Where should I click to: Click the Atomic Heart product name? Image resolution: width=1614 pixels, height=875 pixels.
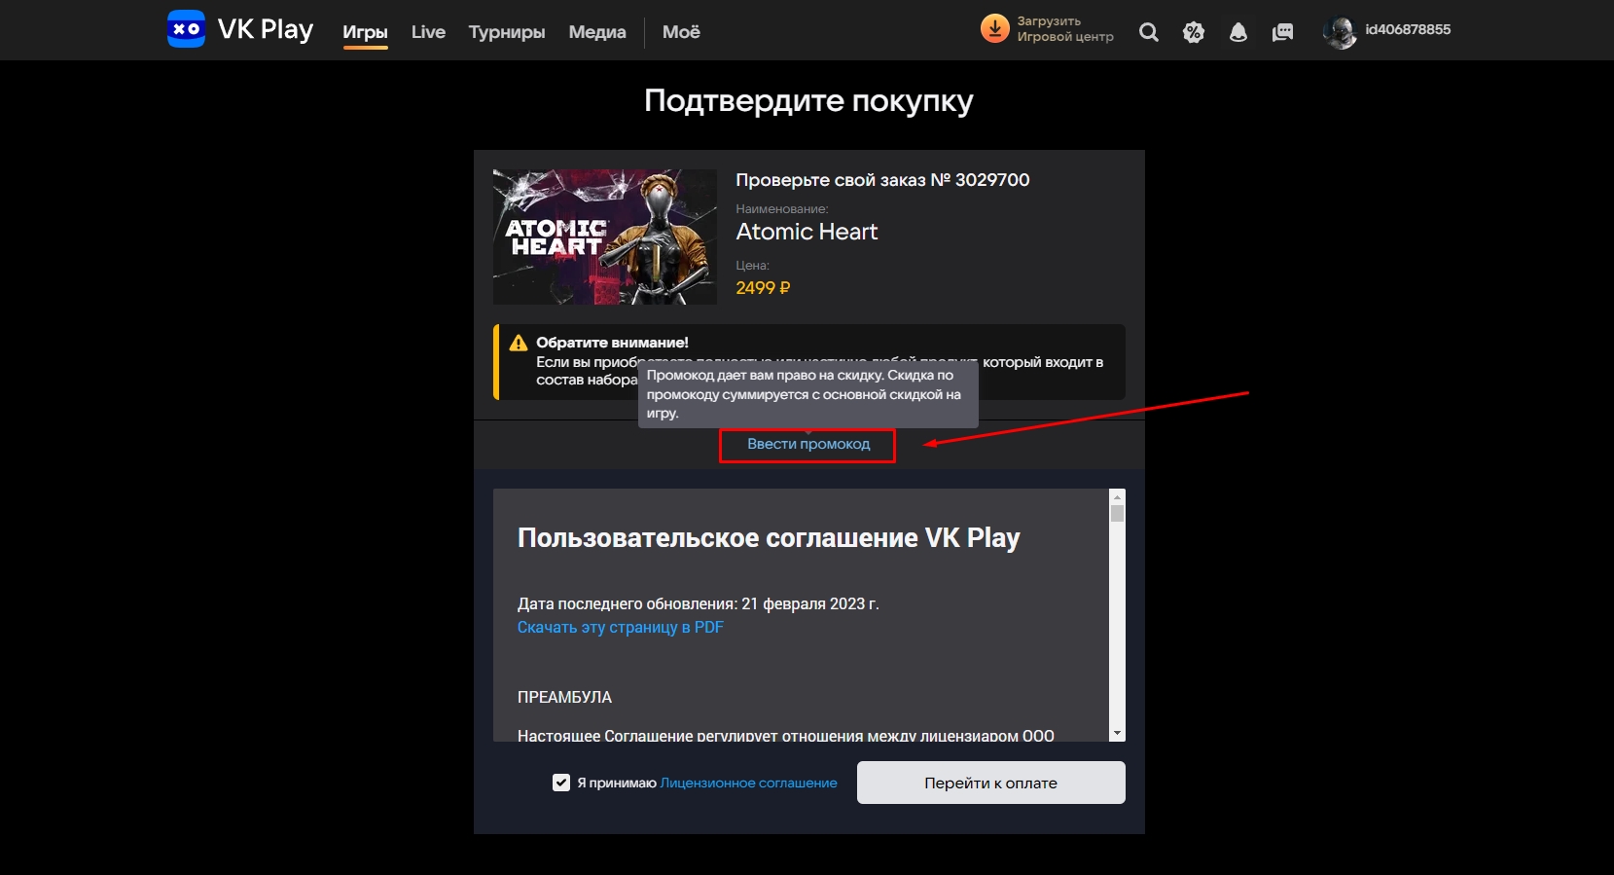coord(807,232)
